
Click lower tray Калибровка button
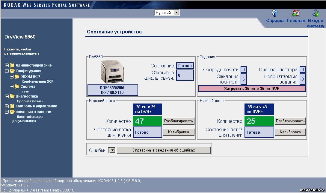pos(290,132)
